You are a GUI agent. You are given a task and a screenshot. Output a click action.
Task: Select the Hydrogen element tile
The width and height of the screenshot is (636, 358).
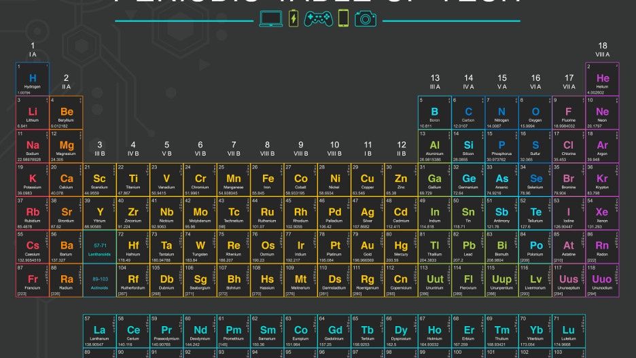(33, 79)
